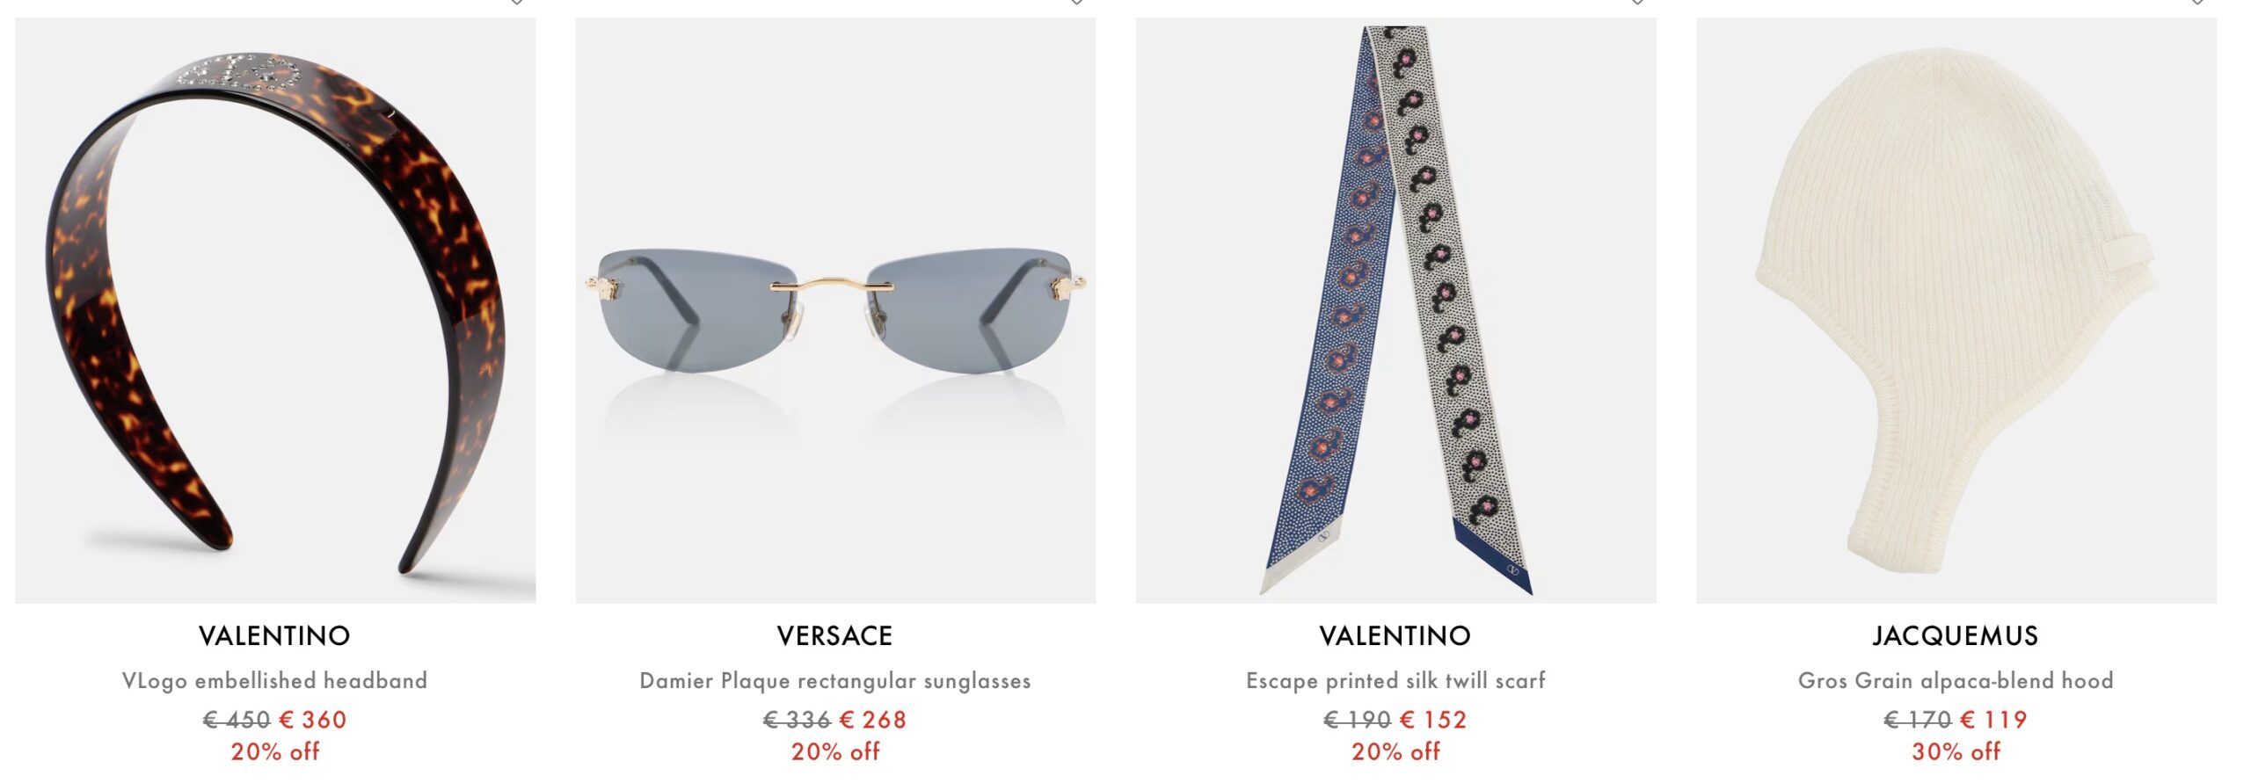Click the JACQUEMUS brand name
Viewport: 2251px width, 783px height.
coord(1956,635)
